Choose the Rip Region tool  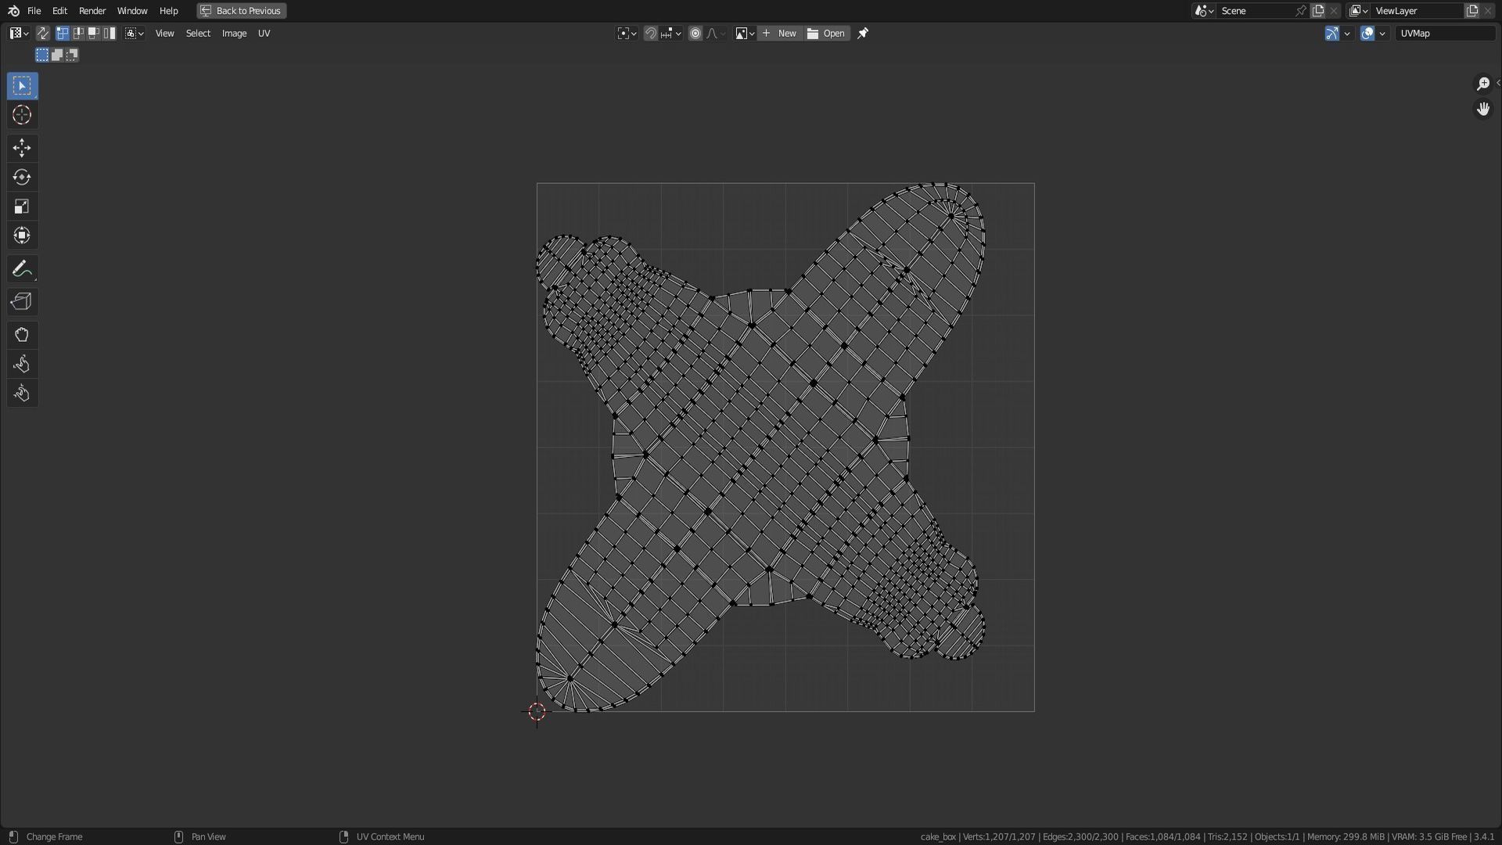point(22,302)
